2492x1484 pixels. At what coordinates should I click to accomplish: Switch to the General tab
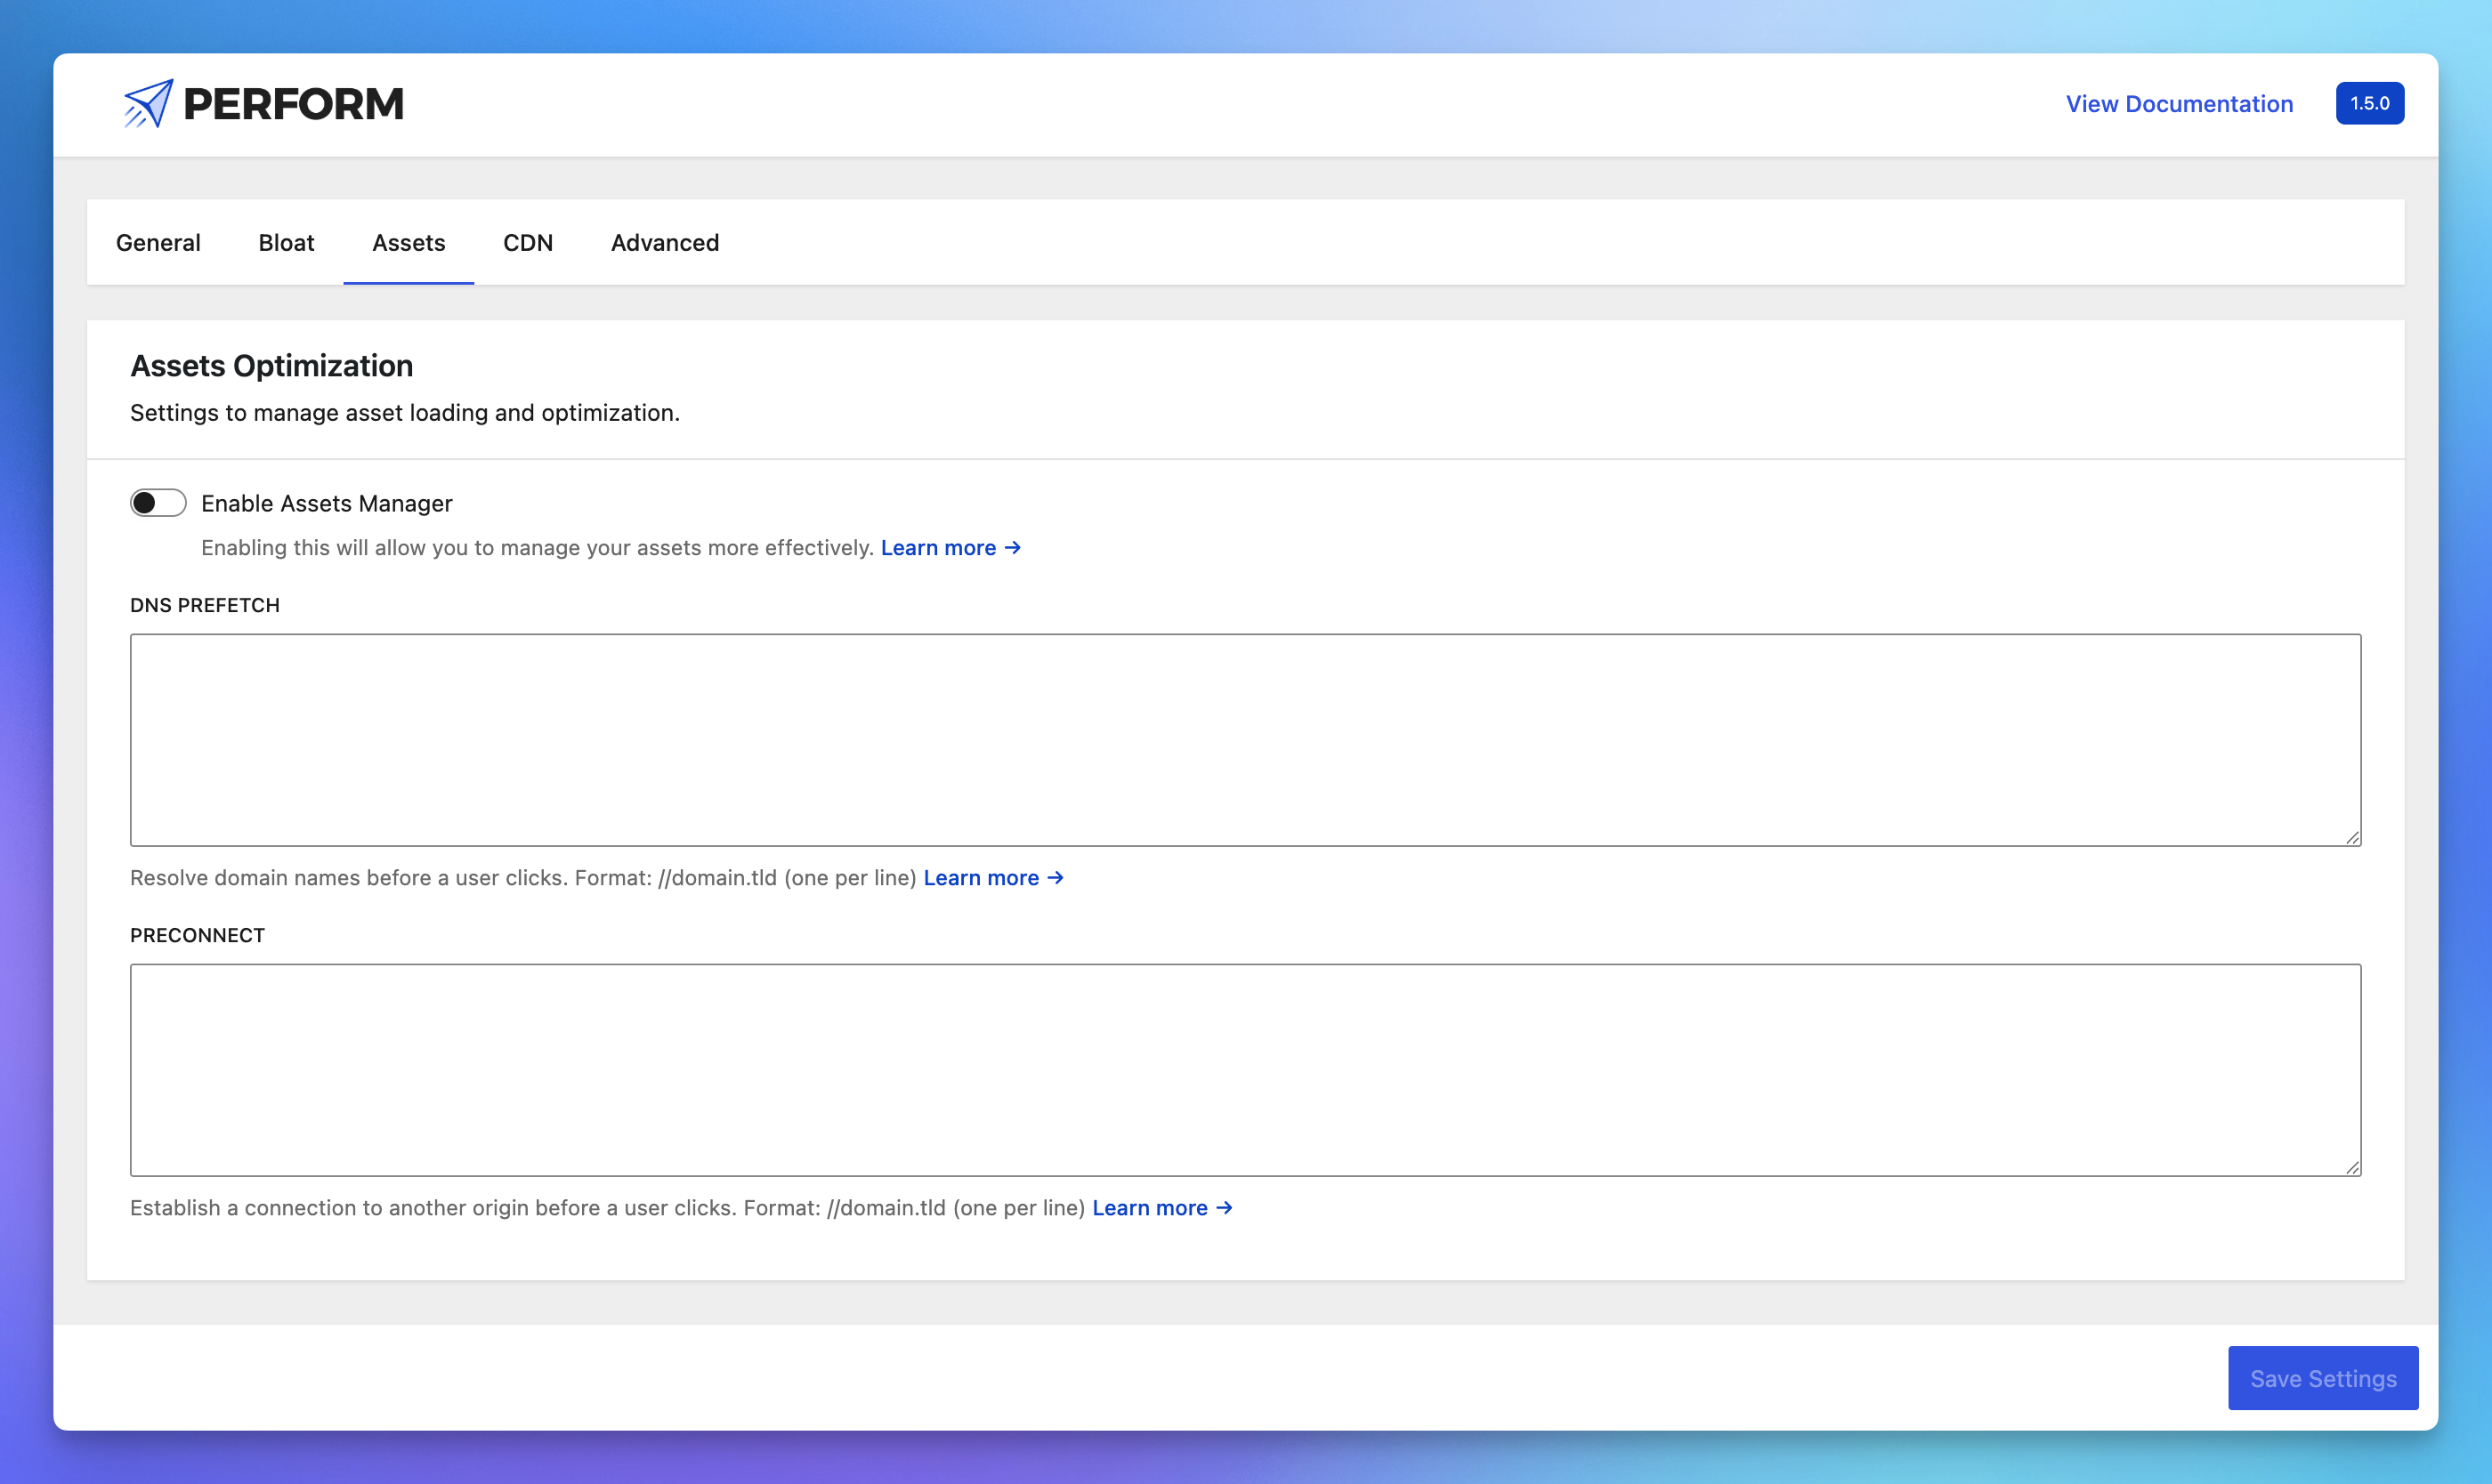(x=158, y=243)
